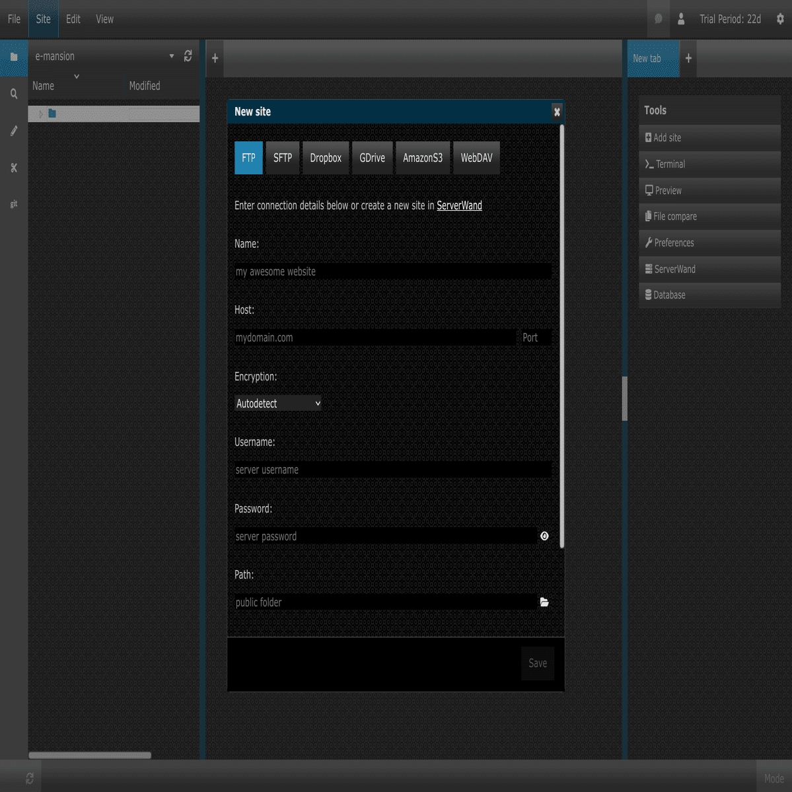Screen dimensions: 792x792
Task: Open Terminal from Tools list
Action: (x=709, y=164)
